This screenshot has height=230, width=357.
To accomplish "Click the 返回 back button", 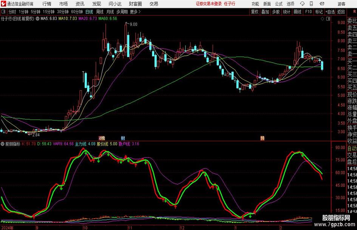I will tap(341, 12).
